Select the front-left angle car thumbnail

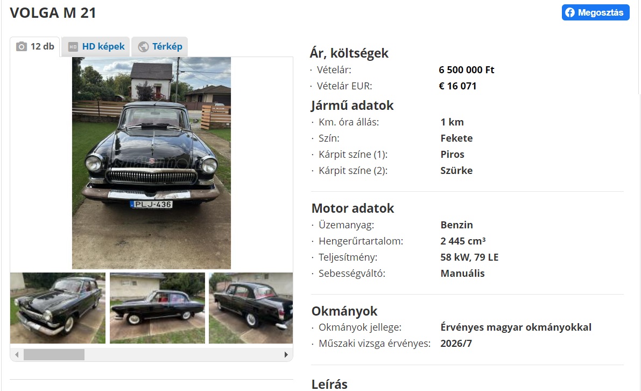coord(58,308)
